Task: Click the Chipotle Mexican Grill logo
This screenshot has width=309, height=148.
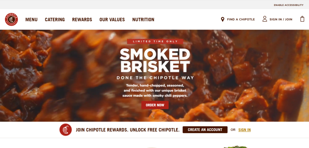Action: [x=11, y=20]
